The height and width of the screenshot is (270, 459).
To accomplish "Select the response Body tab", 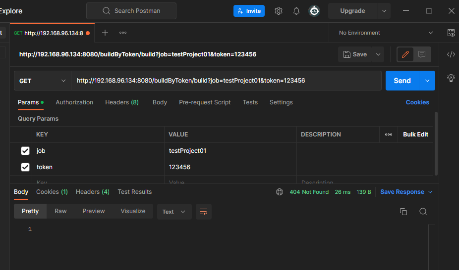I will [x=21, y=192].
